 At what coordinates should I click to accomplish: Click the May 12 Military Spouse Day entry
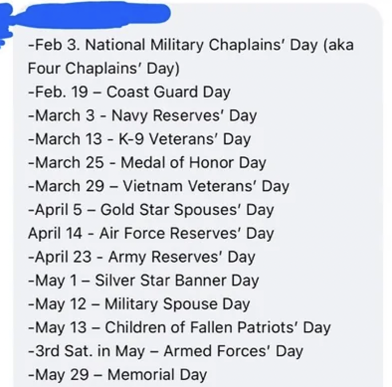[x=139, y=304]
